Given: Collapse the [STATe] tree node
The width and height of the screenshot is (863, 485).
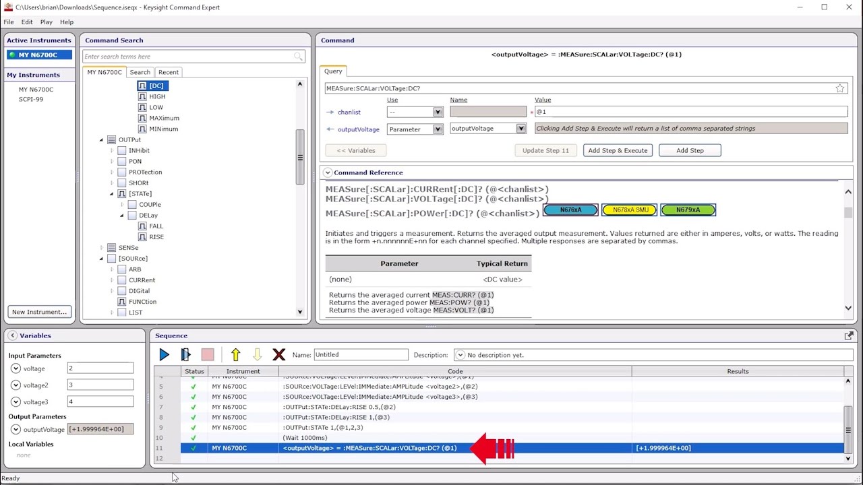Looking at the screenshot, I should tap(112, 194).
